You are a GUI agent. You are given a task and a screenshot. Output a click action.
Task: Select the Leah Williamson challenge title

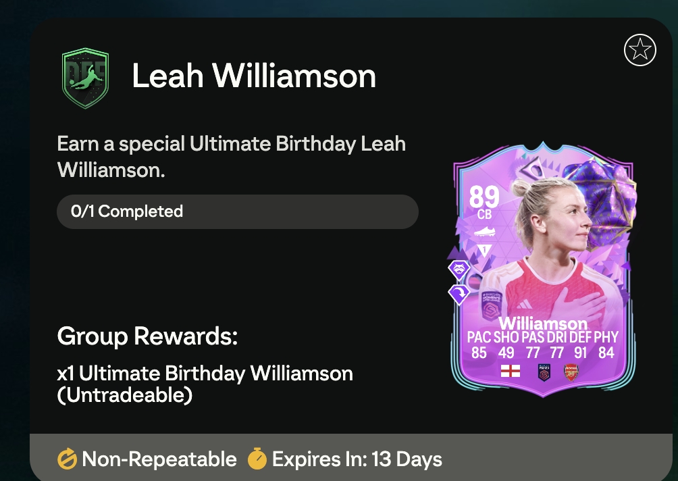pos(254,76)
